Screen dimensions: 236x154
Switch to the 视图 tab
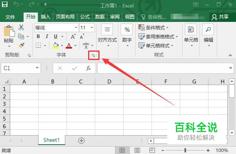coord(129,16)
